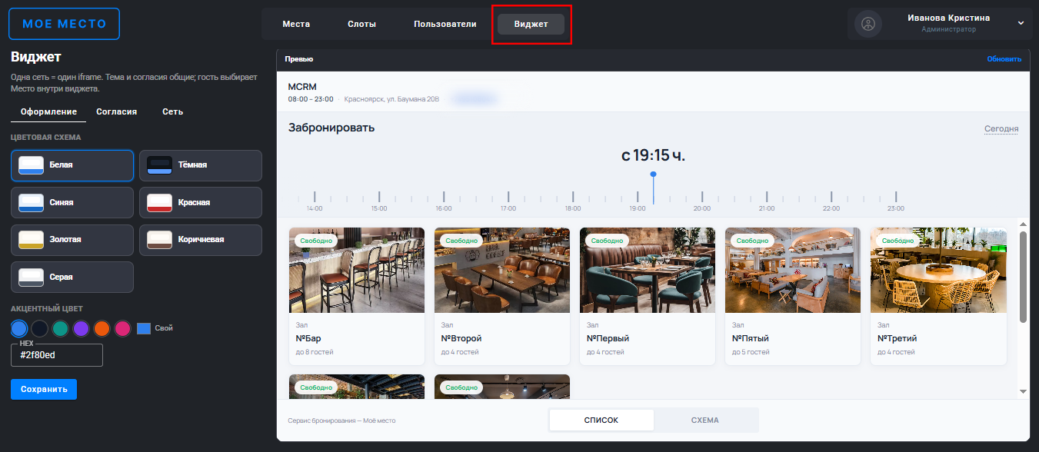Click the address Красноярск, ул. Баумана 20В
The image size is (1039, 452).
click(392, 99)
